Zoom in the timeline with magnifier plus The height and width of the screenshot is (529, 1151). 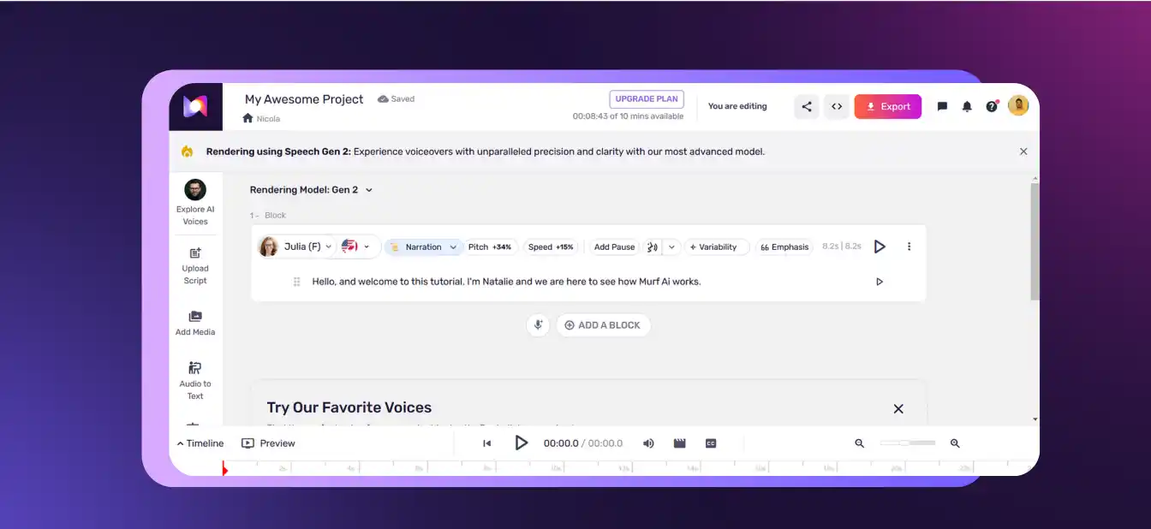click(x=955, y=443)
